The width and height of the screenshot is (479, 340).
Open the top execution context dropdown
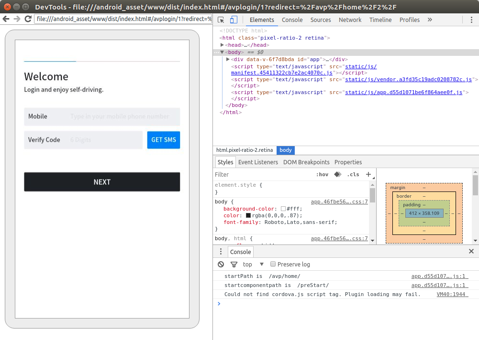click(x=253, y=265)
